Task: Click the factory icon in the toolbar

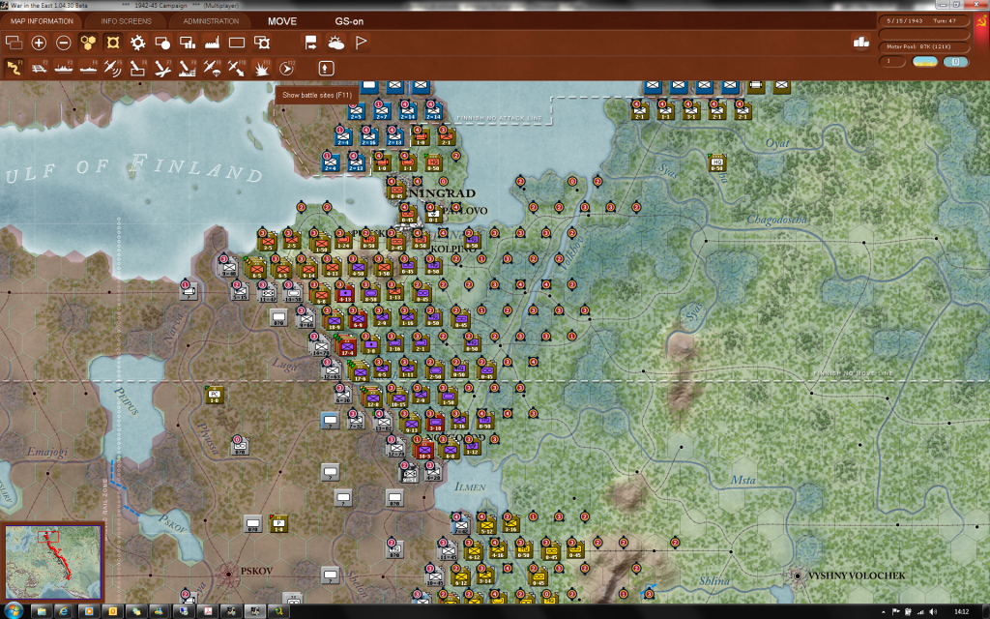Action: point(212,43)
